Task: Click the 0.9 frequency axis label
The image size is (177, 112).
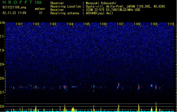Action: point(3,64)
